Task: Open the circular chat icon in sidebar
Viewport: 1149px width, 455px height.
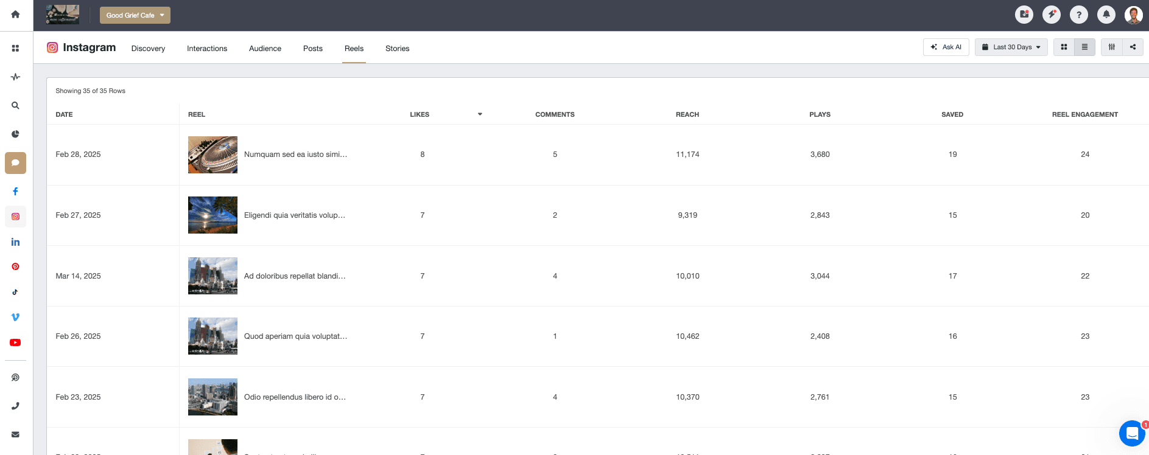Action: [15, 377]
